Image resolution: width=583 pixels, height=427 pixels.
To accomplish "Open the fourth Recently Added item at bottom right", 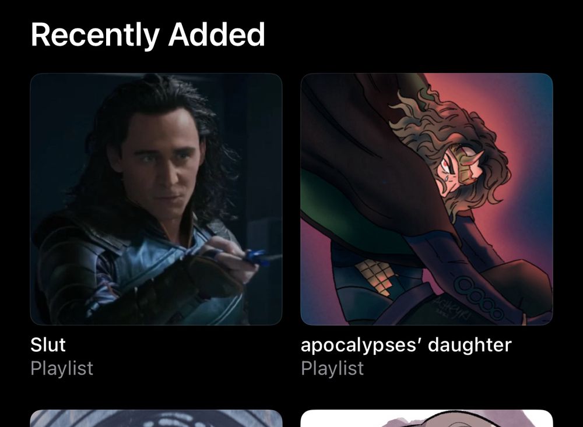I will 427,418.
